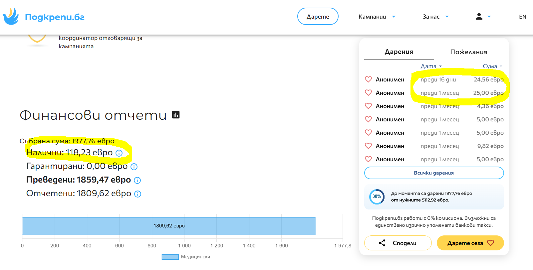
Task: Open the user account profile icon
Action: click(479, 17)
